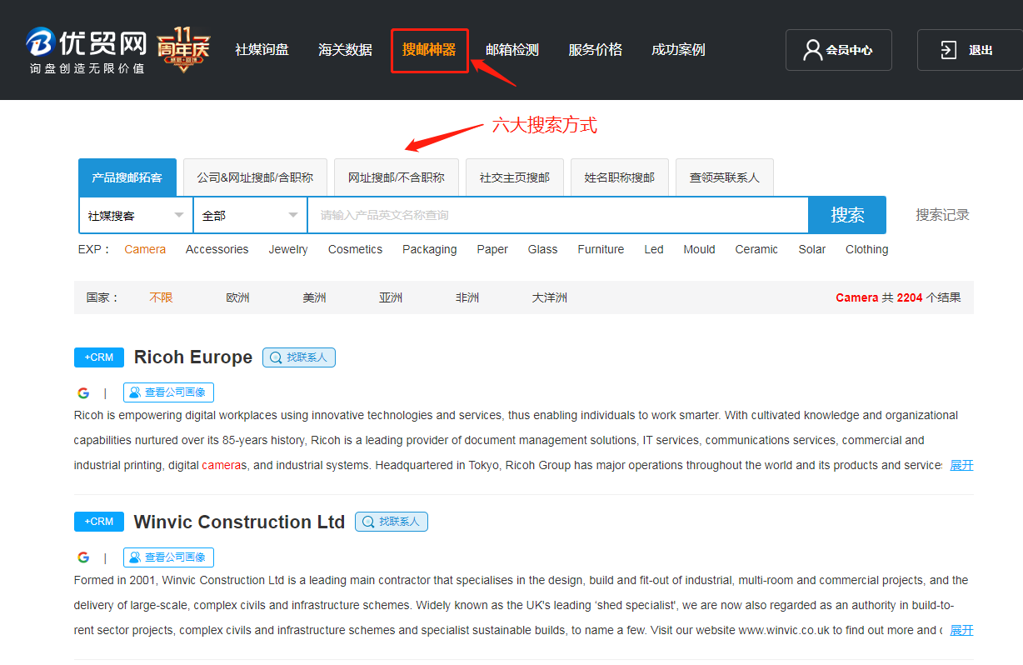Pick the Solar example keyword
The height and width of the screenshot is (665, 1023).
(812, 249)
